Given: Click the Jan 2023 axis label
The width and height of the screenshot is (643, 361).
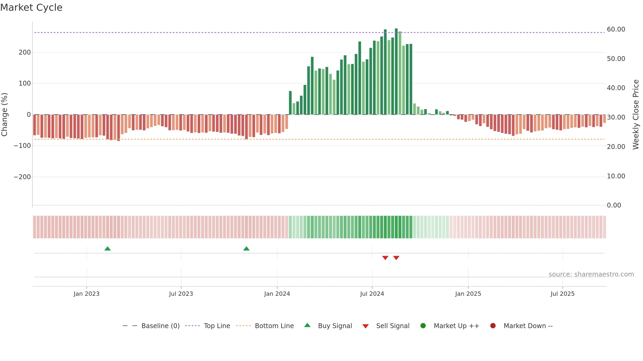Looking at the screenshot, I should pos(87,294).
